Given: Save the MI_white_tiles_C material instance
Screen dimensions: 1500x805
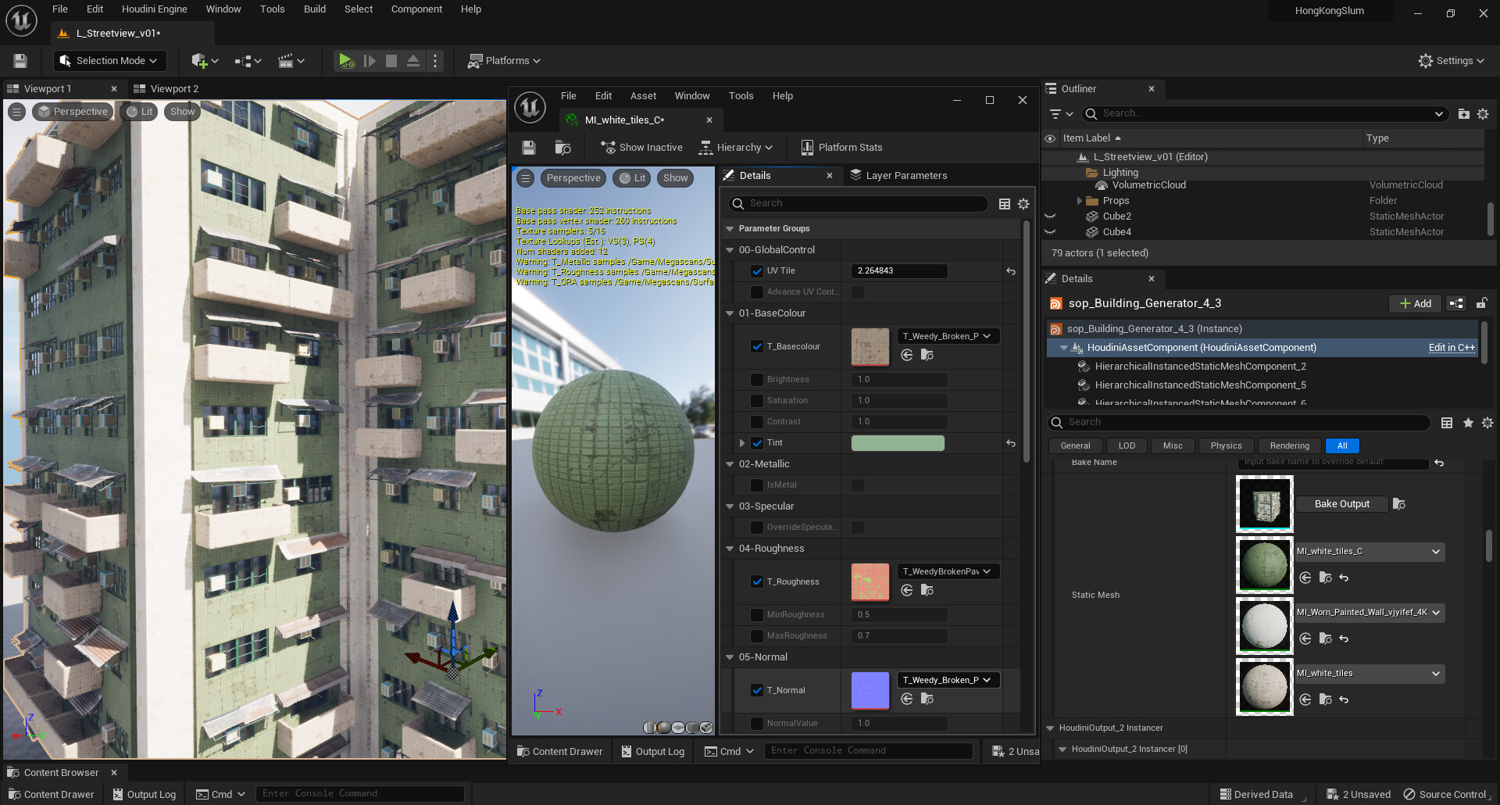Looking at the screenshot, I should tap(528, 147).
